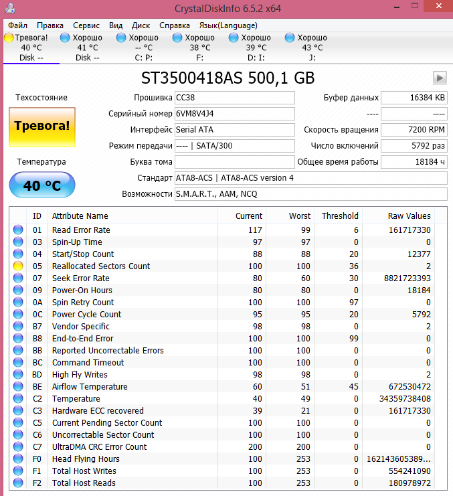Click the CrystalDiskInfo app icon in title bar

(10, 8)
